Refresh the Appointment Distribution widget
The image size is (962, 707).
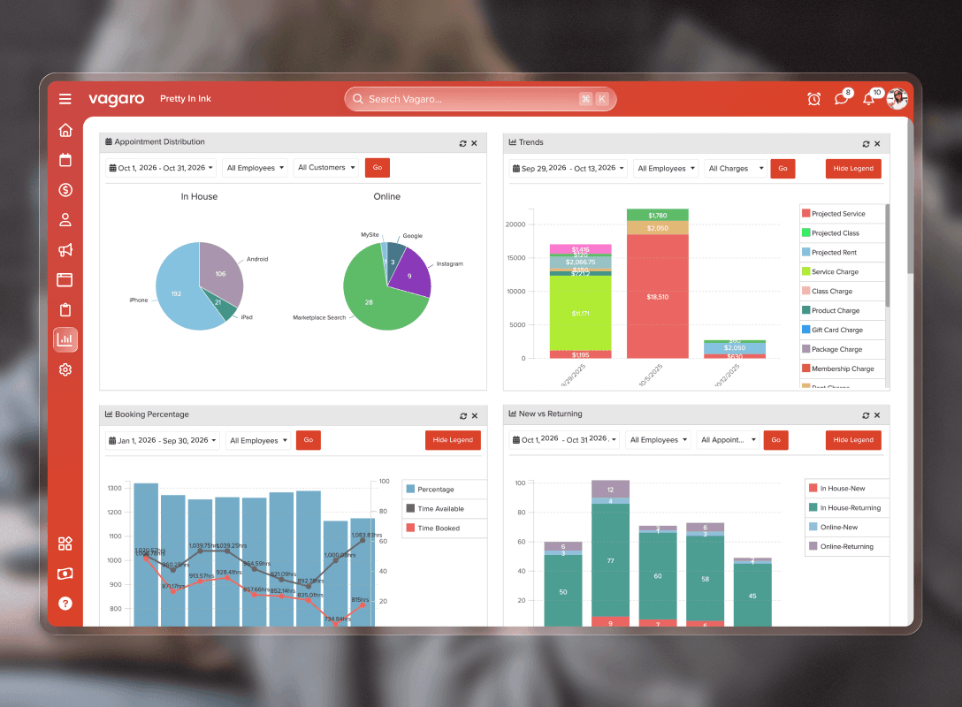click(462, 143)
